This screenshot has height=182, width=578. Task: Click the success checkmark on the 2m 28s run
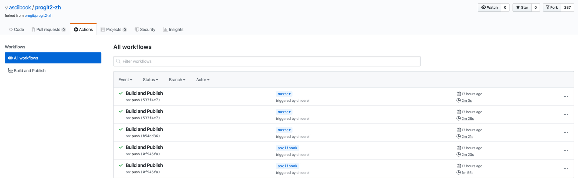(121, 111)
